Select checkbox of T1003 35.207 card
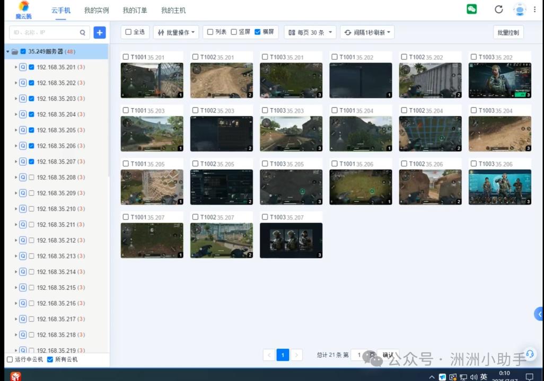This screenshot has height=381, width=544. coord(265,217)
